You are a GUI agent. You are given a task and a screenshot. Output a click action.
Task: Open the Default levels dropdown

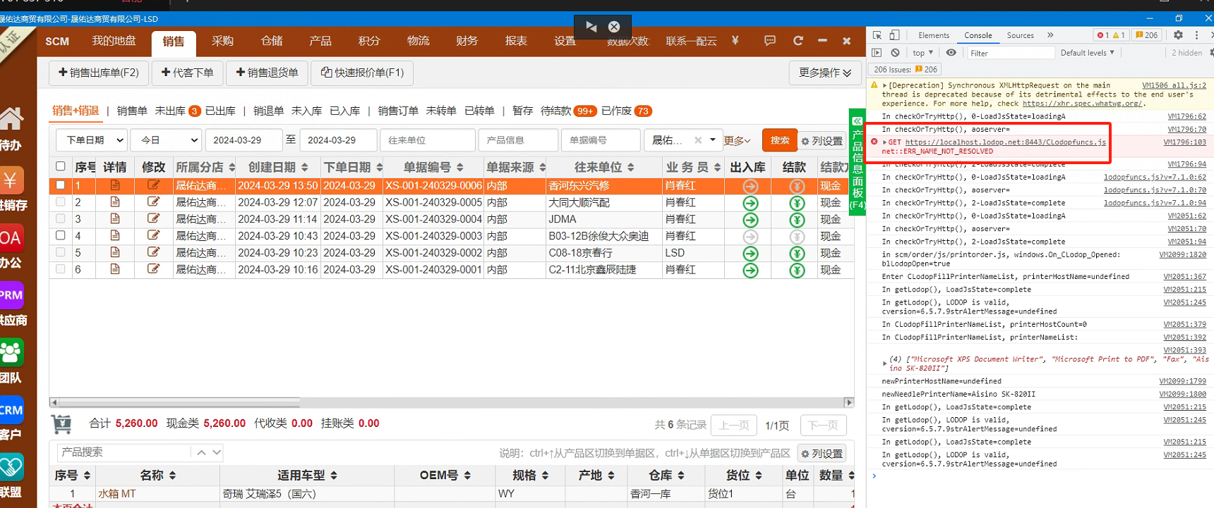coord(1088,53)
